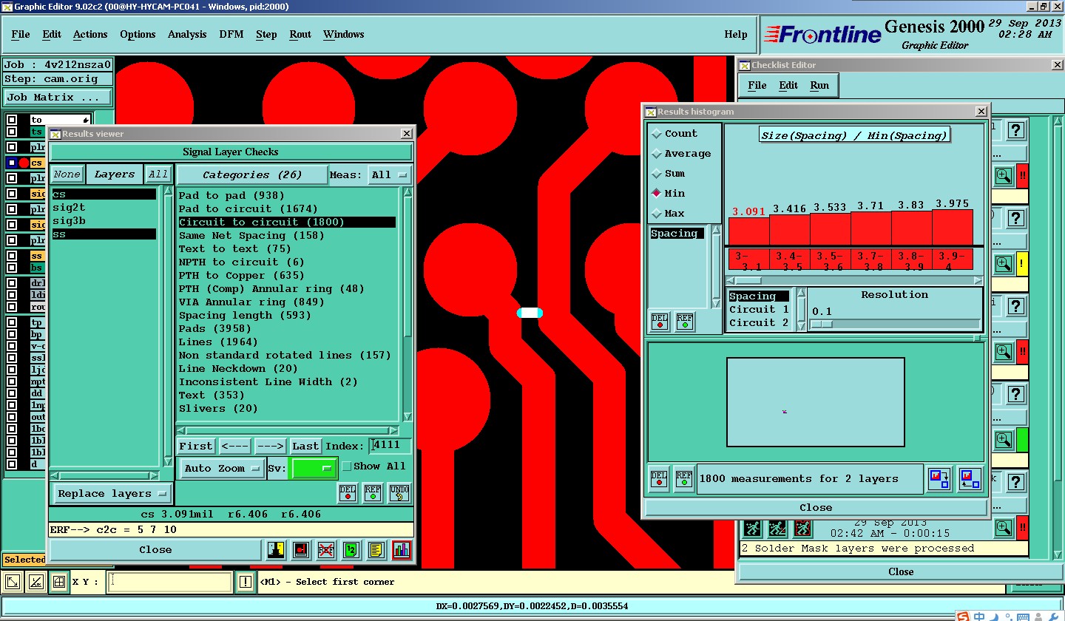Click the diagonal arrow zoom icon bottom-left
Viewport: 1065px width, 621px height.
(13, 582)
